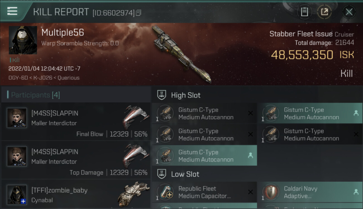Select SLAPPIN's Final Blow participant entry

click(x=76, y=121)
